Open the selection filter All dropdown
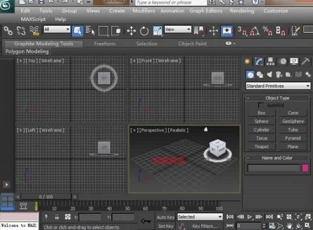The width and height of the screenshot is (313, 230). (x=57, y=29)
